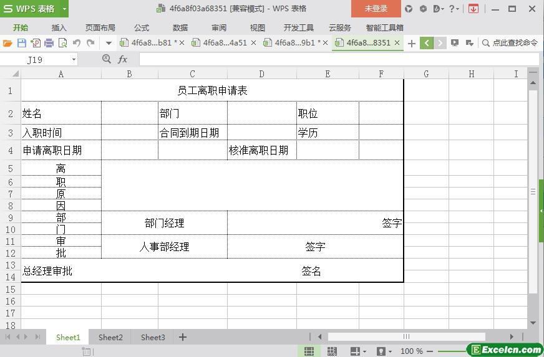Screen dimensions: 544x357
Task: Open the 公式 ribbon tab
Action: tap(142, 28)
